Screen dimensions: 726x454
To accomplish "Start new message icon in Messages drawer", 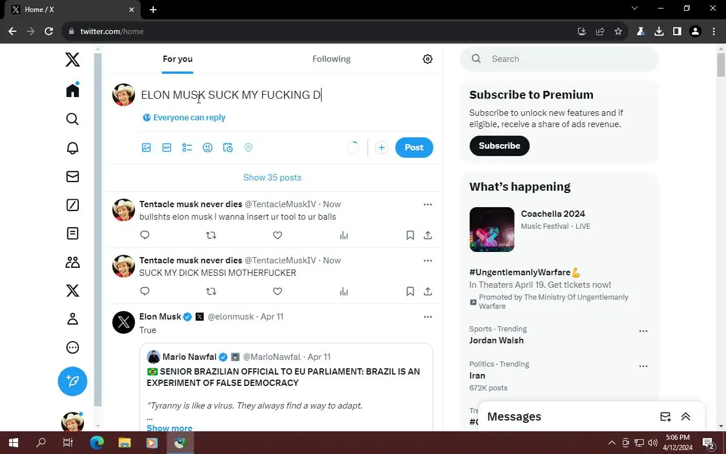I will tap(665, 417).
